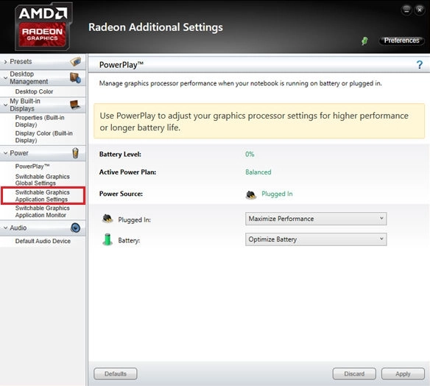The image size is (430, 386).
Task: Open the Plugged In performance dropdown
Action: coord(316,219)
